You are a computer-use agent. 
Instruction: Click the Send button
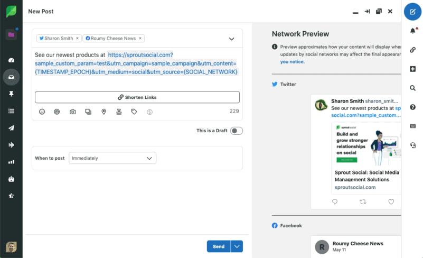[219, 246]
